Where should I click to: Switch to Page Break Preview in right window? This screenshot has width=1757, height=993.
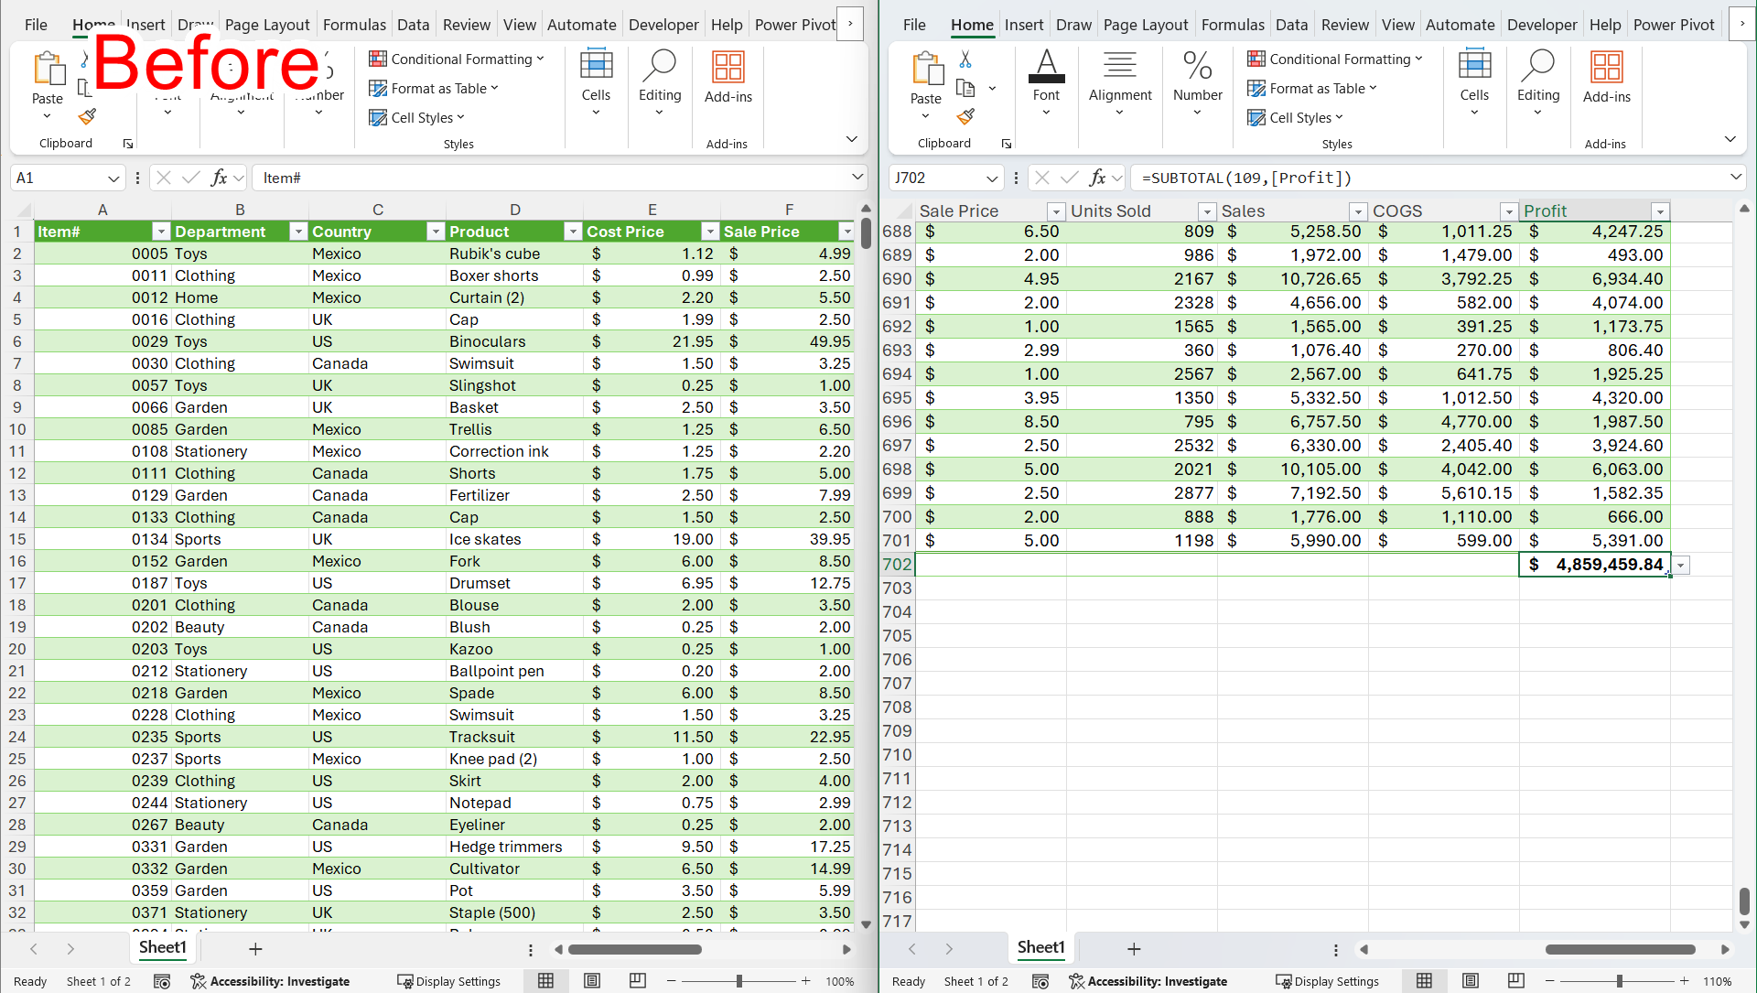click(1516, 981)
